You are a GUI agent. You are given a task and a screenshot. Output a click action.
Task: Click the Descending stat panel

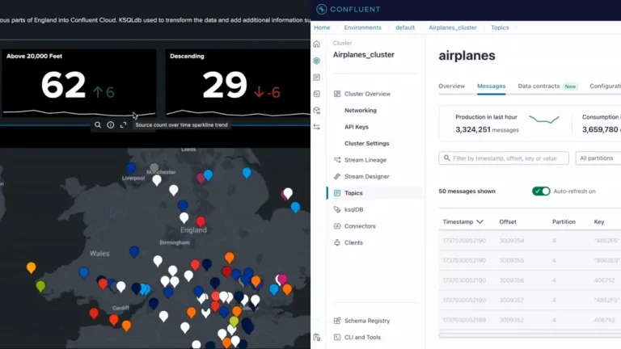coord(238,82)
